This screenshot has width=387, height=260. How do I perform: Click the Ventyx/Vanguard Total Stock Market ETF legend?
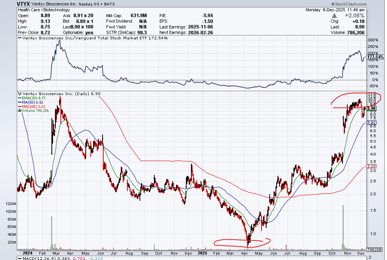tap(93, 38)
